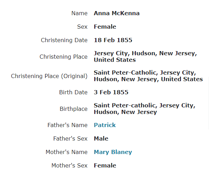Click the birth date 3 Feb 1855
209x173 pixels.
[111, 93]
